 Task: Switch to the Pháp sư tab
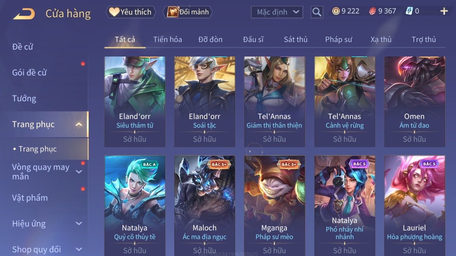338,40
